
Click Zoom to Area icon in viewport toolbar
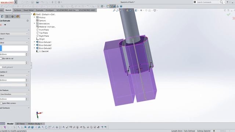tap(117, 10)
